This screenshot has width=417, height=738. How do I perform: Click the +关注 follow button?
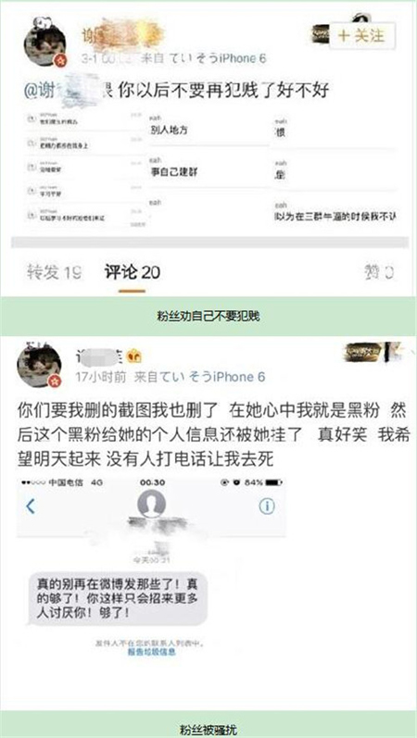(362, 35)
